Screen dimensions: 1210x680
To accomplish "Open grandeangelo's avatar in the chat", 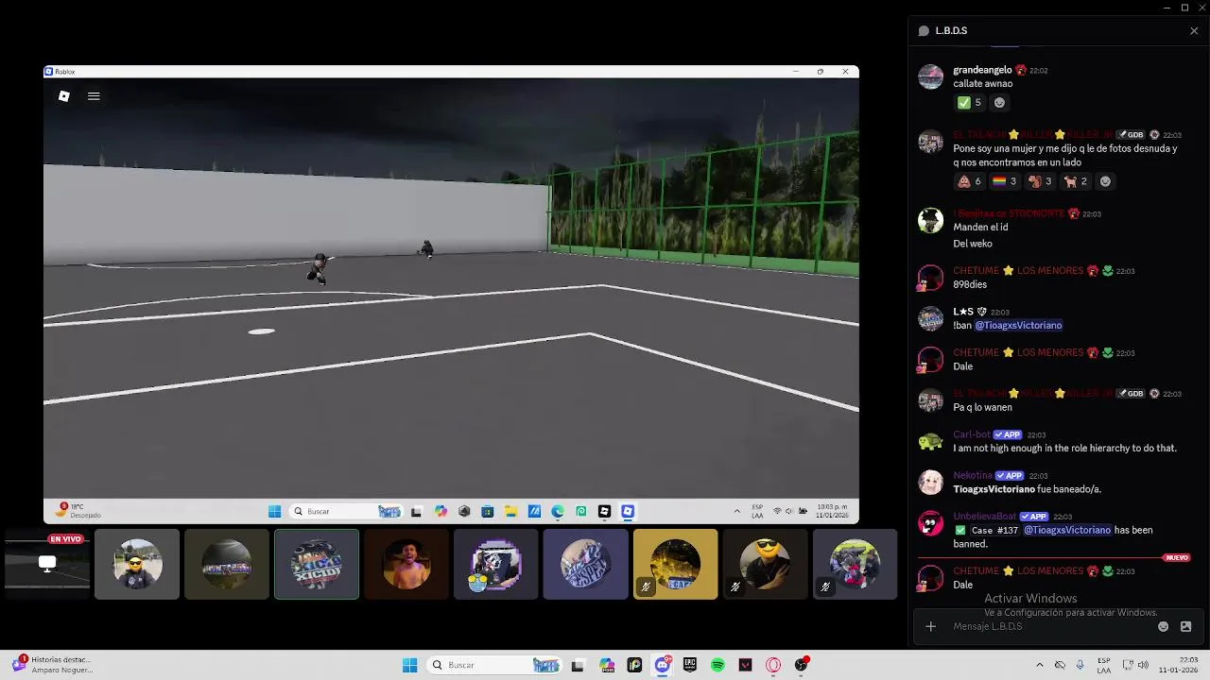I will tap(931, 77).
